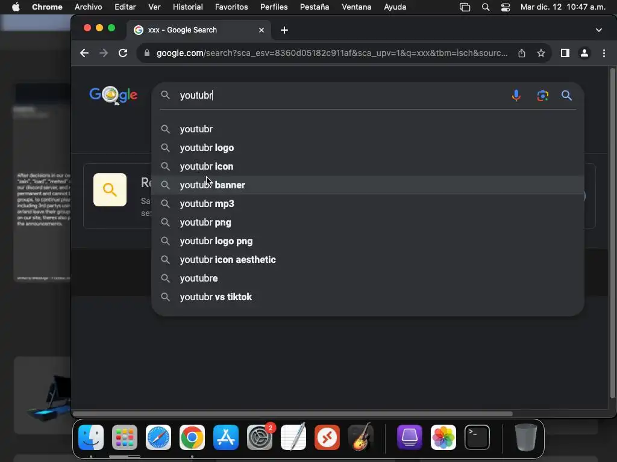Open the Favoritos menu

click(x=231, y=7)
